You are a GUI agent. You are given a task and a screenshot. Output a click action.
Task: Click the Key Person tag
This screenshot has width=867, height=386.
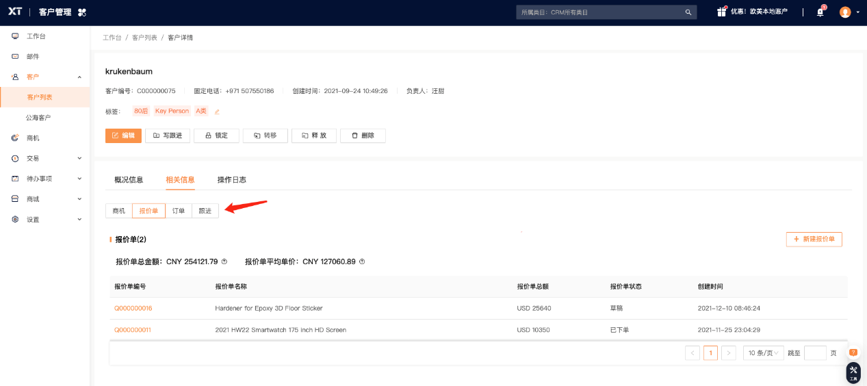coord(172,111)
